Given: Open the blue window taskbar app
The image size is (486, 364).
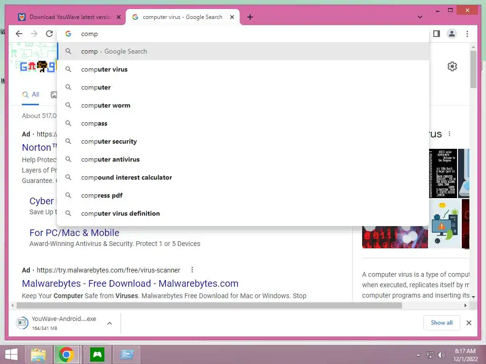Looking at the screenshot, I should 126,355.
